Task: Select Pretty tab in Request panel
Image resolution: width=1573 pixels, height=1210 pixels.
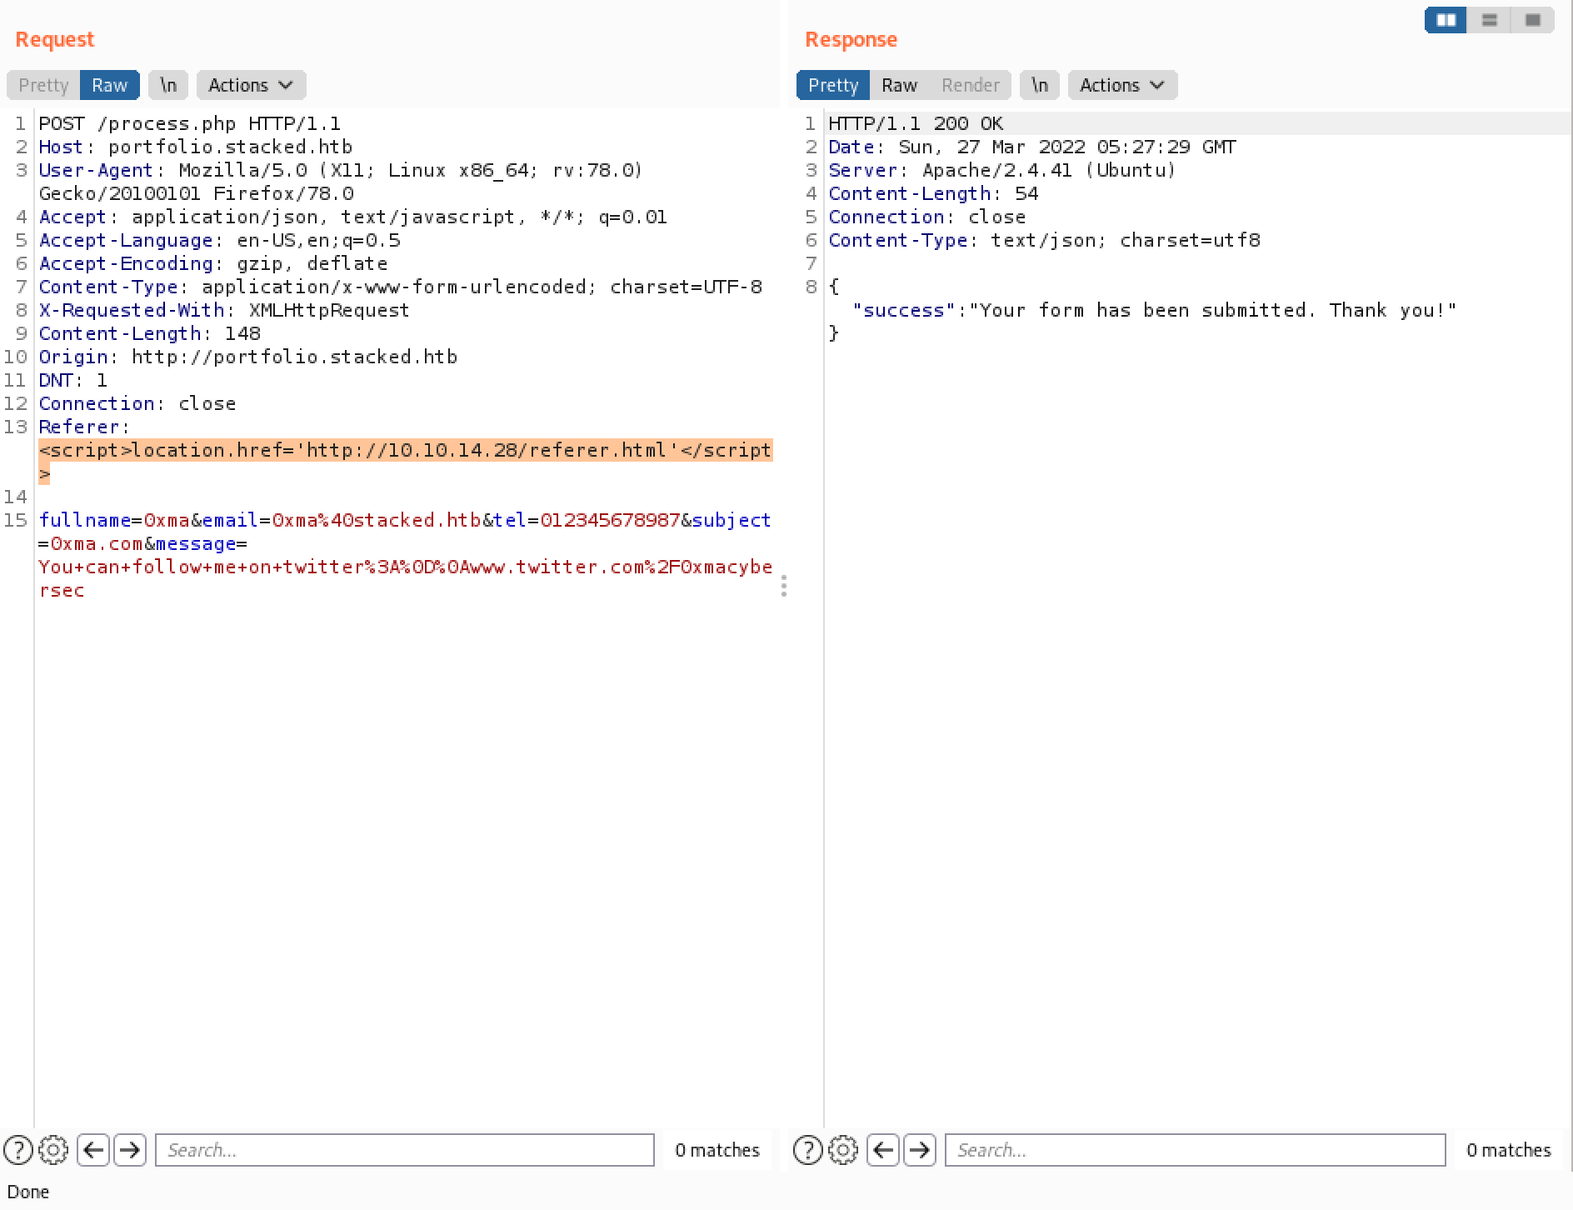Action: click(x=43, y=85)
